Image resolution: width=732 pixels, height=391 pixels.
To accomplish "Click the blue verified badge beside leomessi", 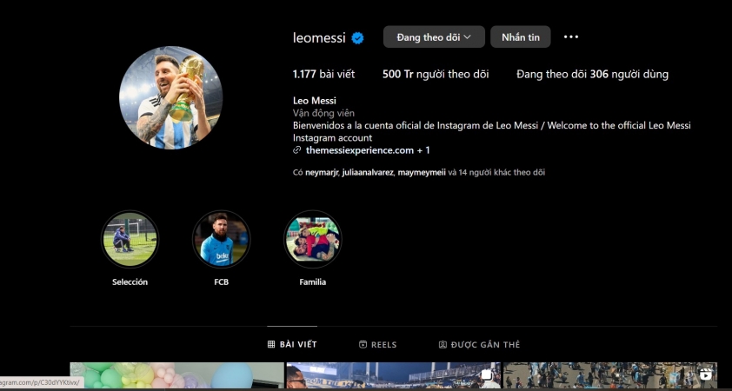I will [x=357, y=37].
